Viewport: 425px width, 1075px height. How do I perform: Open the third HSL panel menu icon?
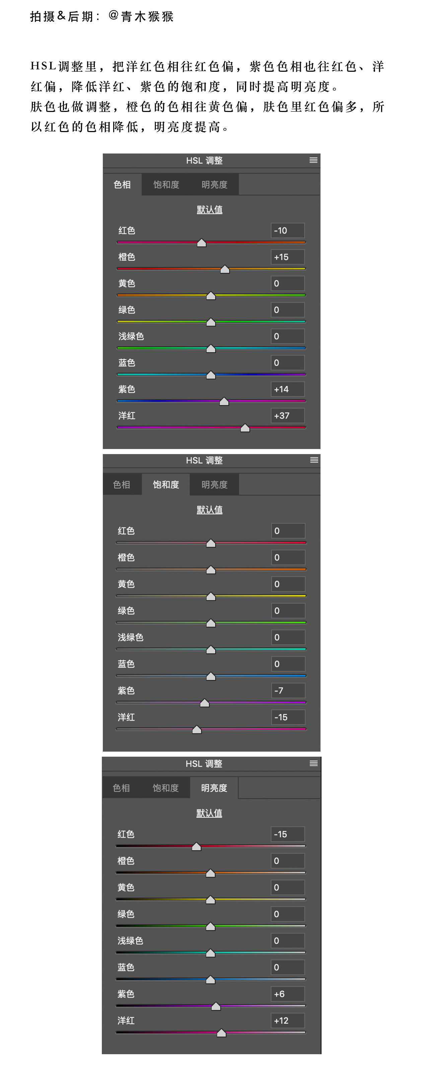click(x=313, y=763)
